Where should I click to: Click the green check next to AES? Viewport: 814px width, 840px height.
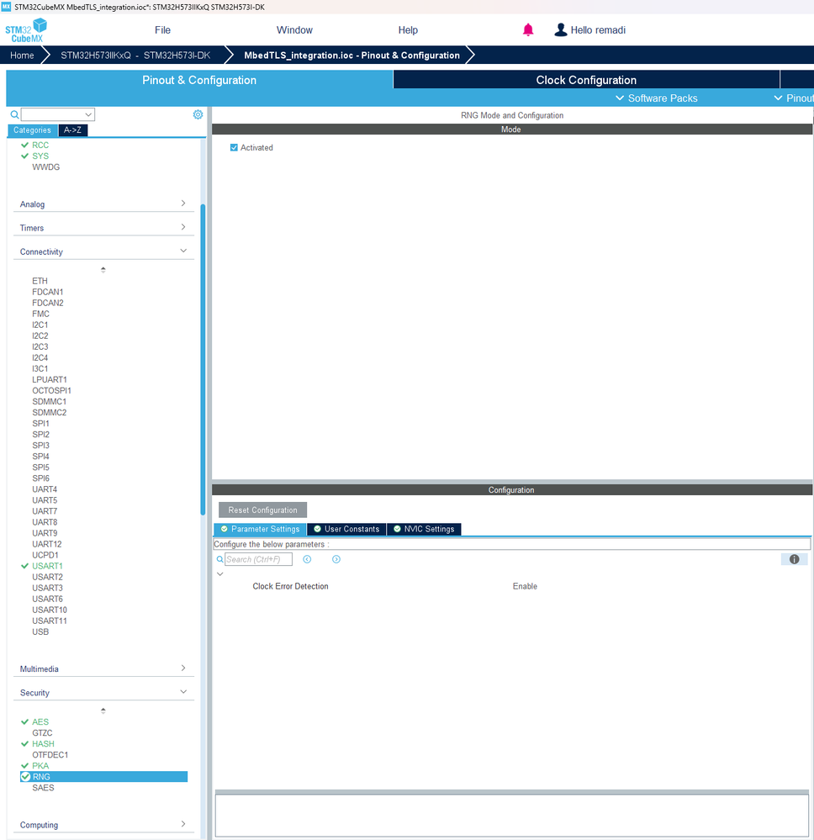coord(24,722)
